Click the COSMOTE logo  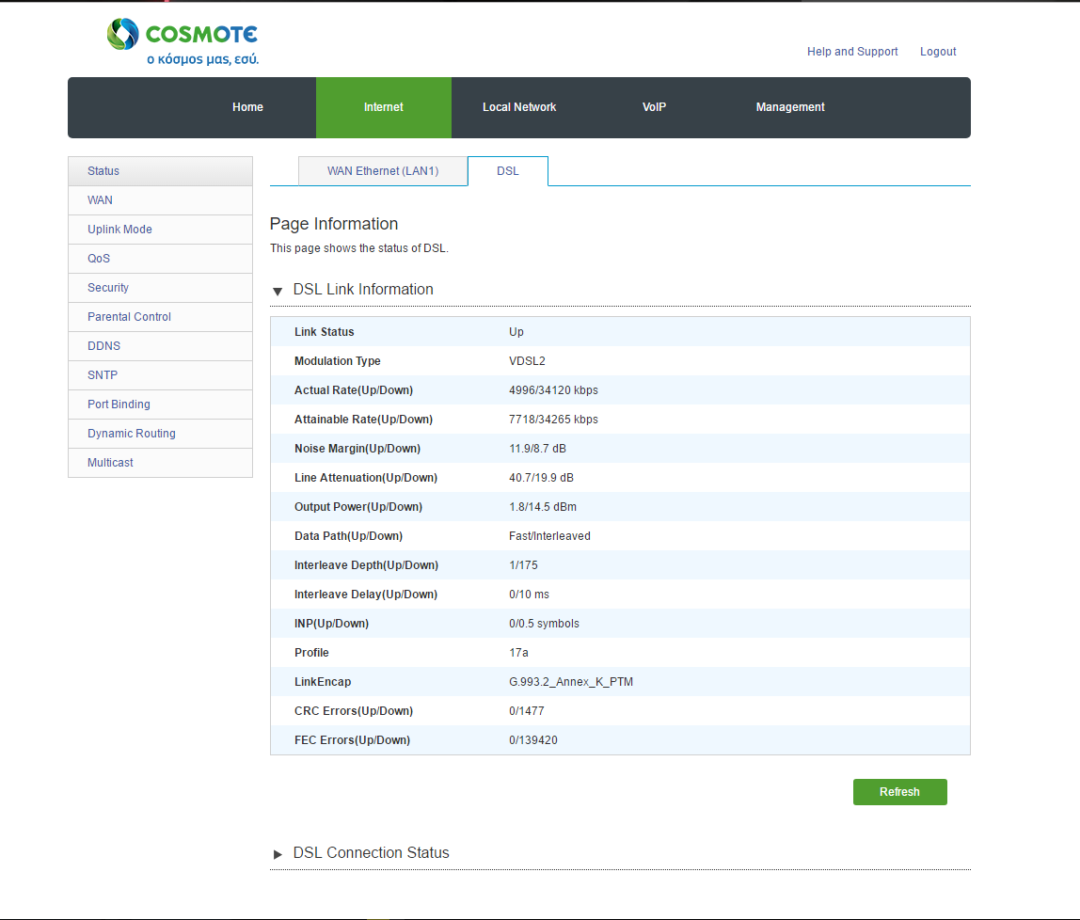point(183,42)
